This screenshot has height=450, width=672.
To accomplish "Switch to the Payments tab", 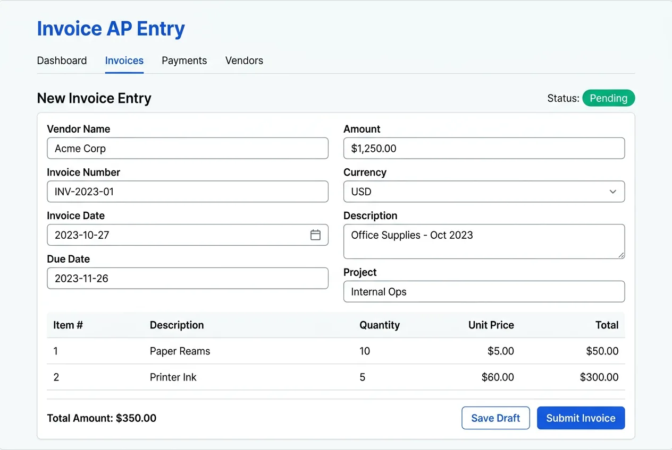I will [184, 60].
